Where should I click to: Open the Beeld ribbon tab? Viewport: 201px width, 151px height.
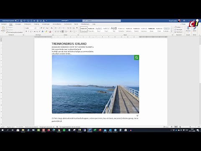pyautogui.click(x=76, y=24)
